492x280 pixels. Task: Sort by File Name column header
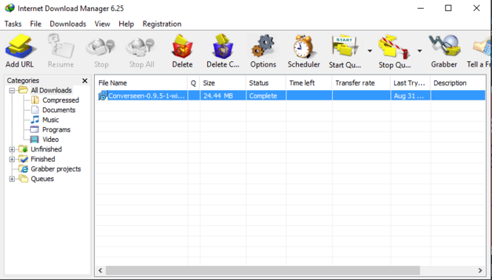[x=141, y=83]
